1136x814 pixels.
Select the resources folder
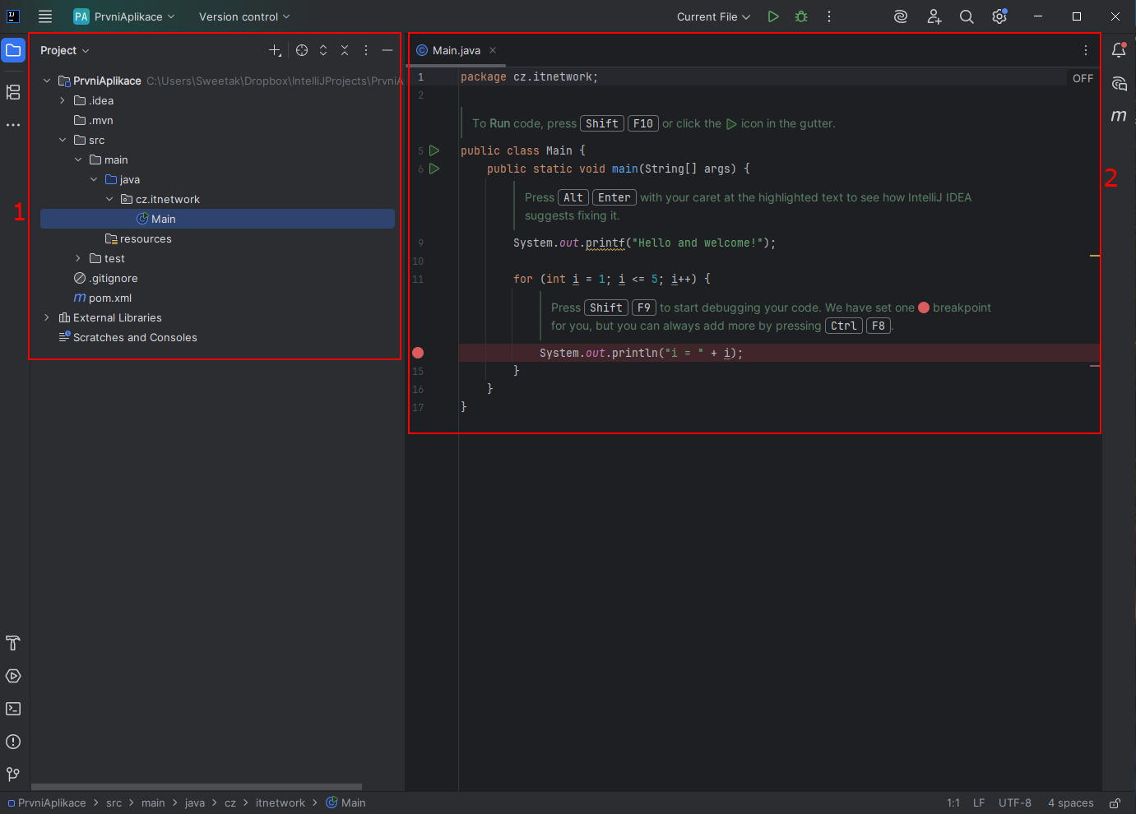coord(138,238)
